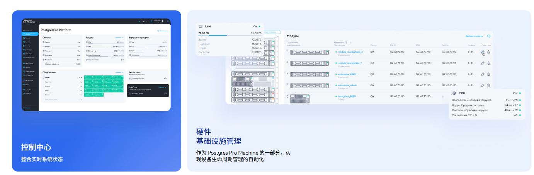The image size is (534, 175).
Task: Click the Platform logo in dashboard header
Action: coord(29,21)
